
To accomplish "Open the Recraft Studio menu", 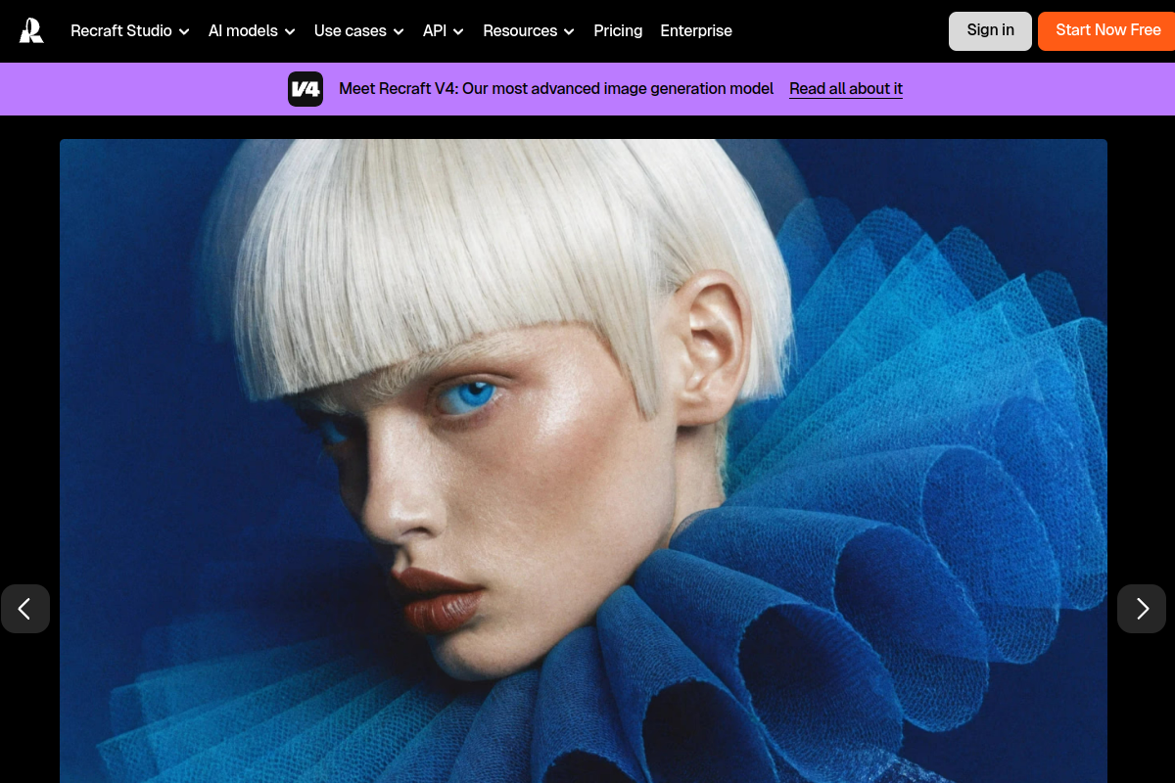I will click(120, 31).
